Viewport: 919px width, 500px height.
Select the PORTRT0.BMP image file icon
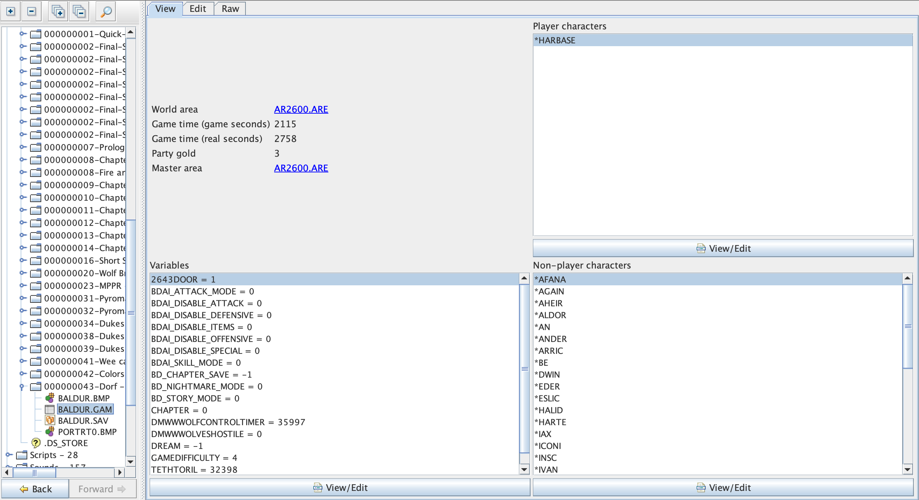[x=50, y=431]
